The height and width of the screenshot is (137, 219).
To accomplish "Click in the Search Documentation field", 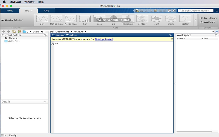I will [x=195, y=11].
